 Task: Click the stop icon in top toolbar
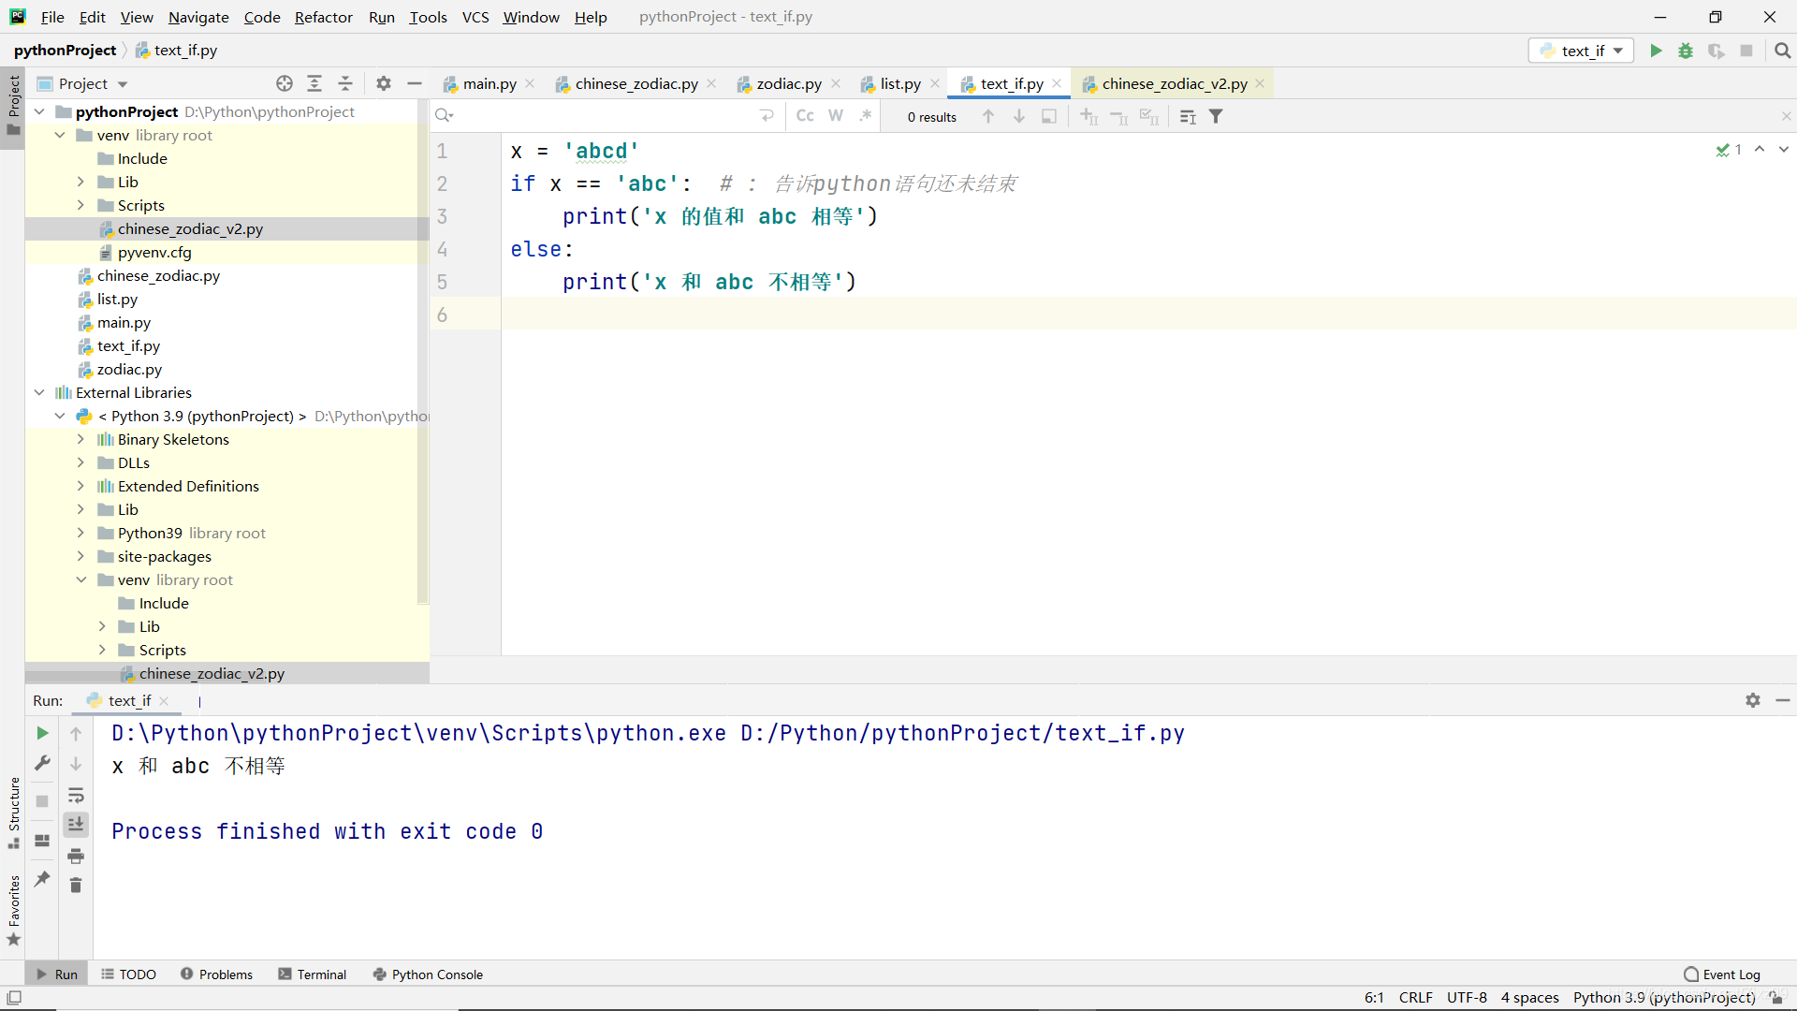pos(1746,51)
